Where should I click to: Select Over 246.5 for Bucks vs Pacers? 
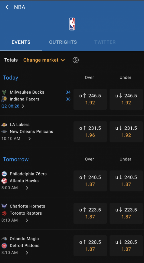[90, 99]
